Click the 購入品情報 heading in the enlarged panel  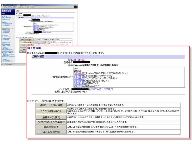pos(34,48)
